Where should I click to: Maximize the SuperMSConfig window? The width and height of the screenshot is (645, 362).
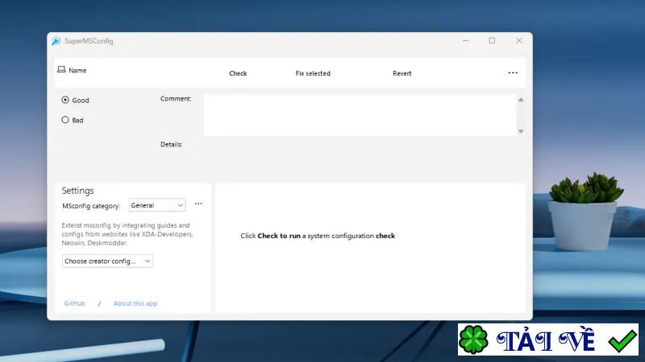point(492,40)
